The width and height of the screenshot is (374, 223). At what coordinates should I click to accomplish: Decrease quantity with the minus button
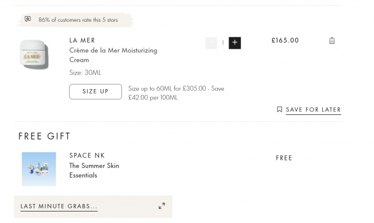(x=211, y=43)
